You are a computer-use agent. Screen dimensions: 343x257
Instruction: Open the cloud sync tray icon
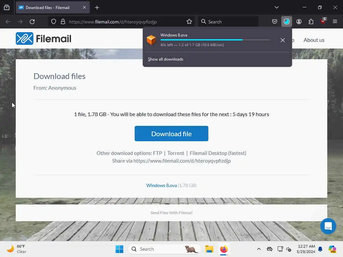(x=270, y=249)
